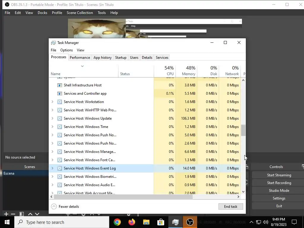304x228 pixels.
Task: Click the Service Host: Windows Event Log gear icon
Action: pos(59,168)
